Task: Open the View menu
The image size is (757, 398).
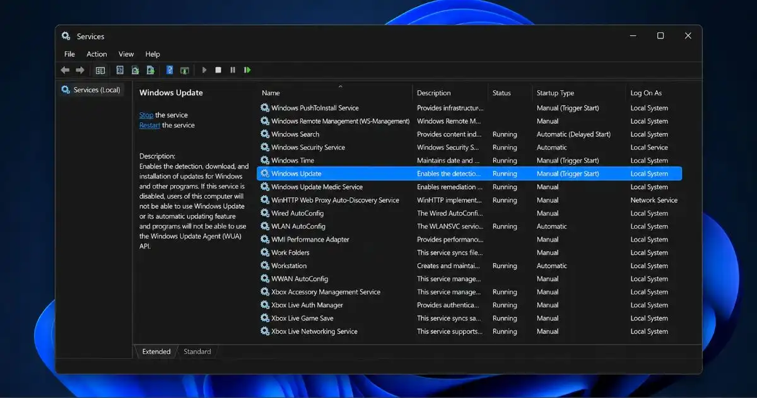Action: click(x=126, y=54)
